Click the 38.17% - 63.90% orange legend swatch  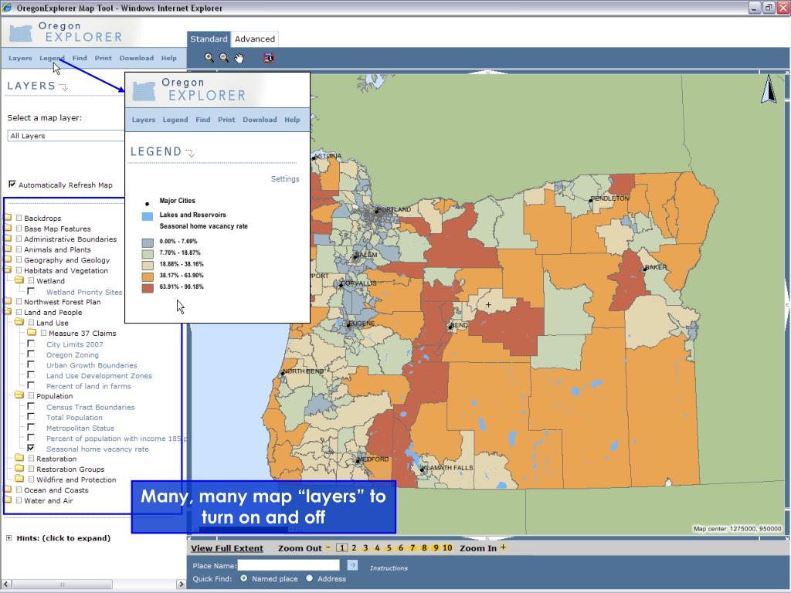point(148,277)
